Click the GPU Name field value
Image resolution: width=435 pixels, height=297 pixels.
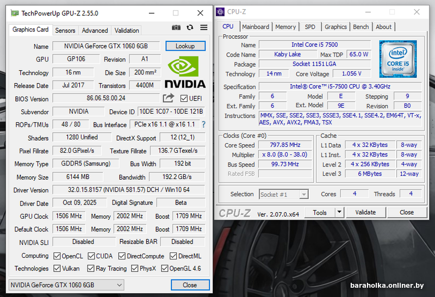106,46
